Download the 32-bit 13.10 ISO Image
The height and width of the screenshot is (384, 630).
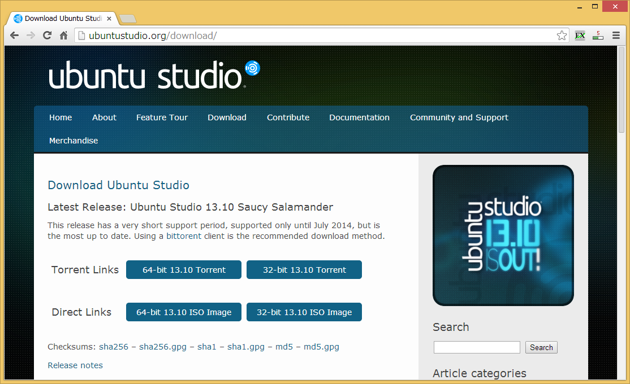tap(304, 312)
